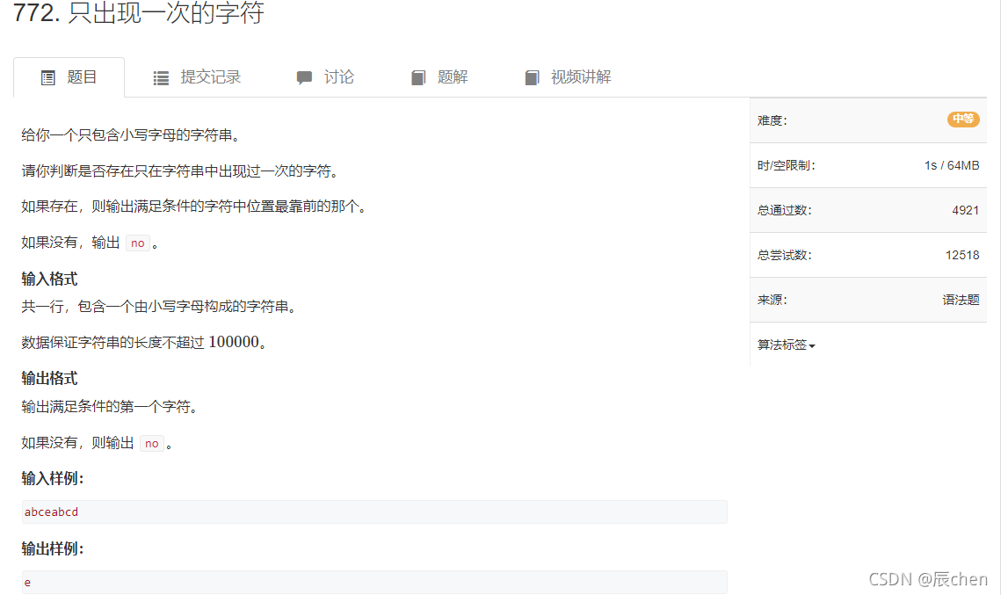Click the book icon beside 题解

pyautogui.click(x=417, y=76)
